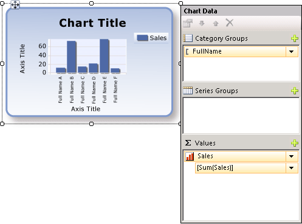Select the horizontal Axis Title label
Image resolution: width=302 pixels, height=224 pixels.
click(86, 109)
